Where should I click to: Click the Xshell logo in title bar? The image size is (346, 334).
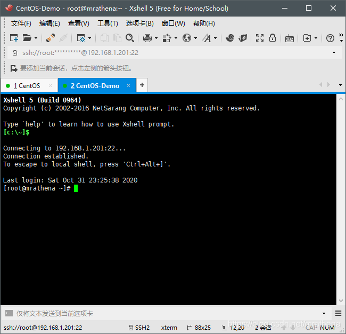click(9, 8)
